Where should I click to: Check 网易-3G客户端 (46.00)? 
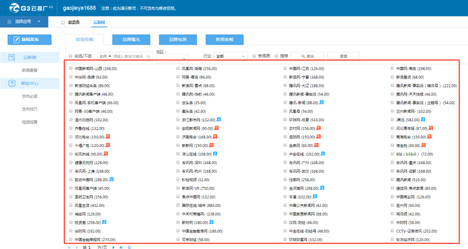click(x=71, y=111)
